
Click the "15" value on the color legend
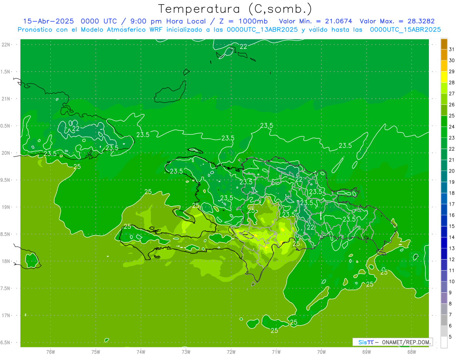(452, 226)
